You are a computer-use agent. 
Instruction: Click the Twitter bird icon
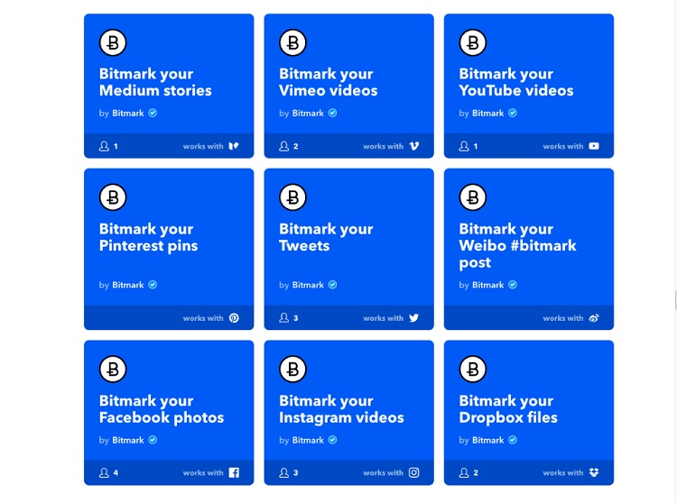click(x=413, y=318)
